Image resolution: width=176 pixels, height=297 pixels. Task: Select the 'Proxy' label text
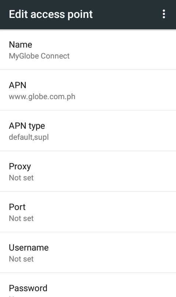(x=20, y=167)
